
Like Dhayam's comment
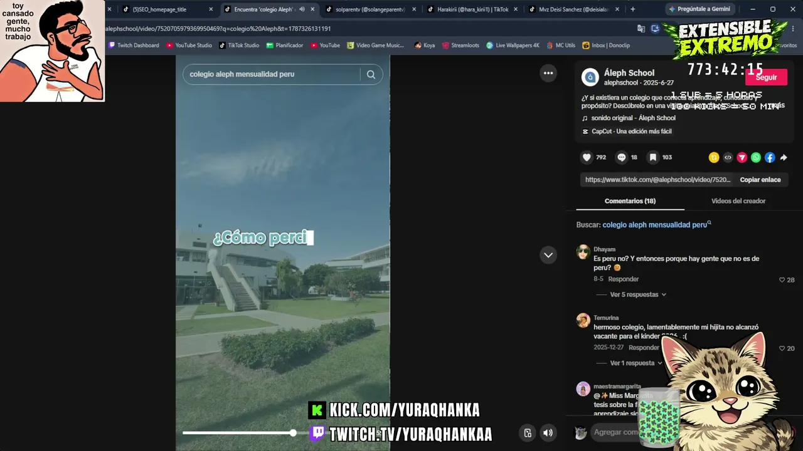(x=782, y=280)
